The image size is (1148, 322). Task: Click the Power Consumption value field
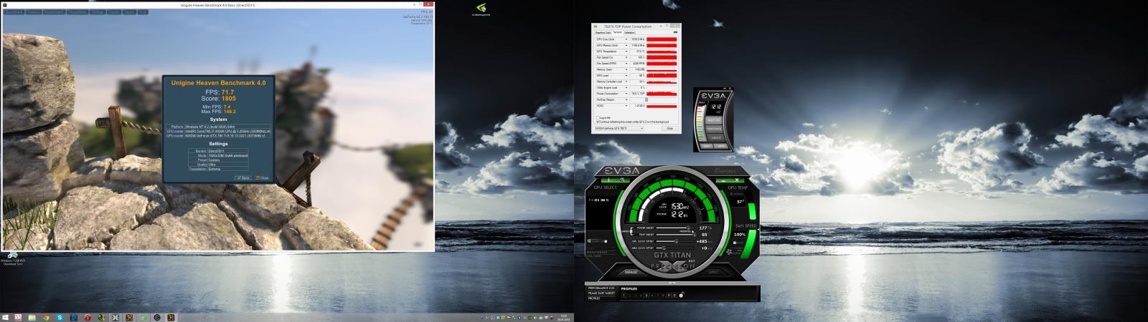click(x=638, y=94)
